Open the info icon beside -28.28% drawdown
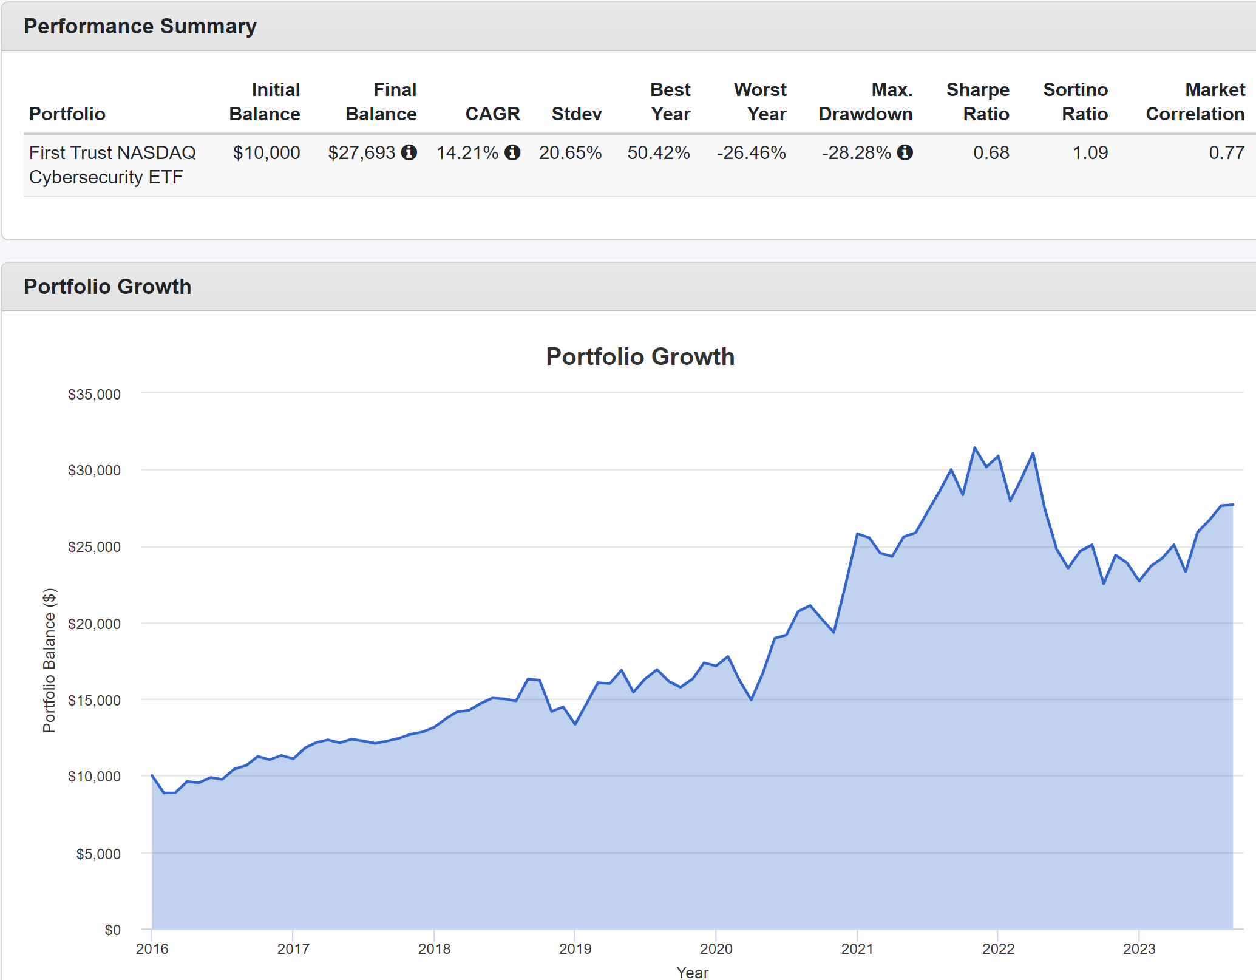Viewport: 1256px width, 980px height. coord(905,152)
